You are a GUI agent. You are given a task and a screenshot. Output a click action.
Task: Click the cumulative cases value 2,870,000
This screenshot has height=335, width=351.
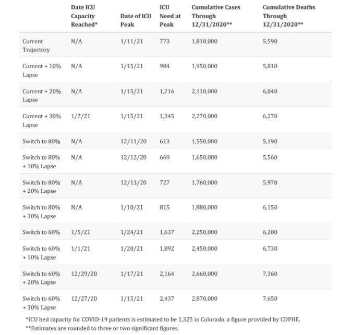tap(204, 299)
